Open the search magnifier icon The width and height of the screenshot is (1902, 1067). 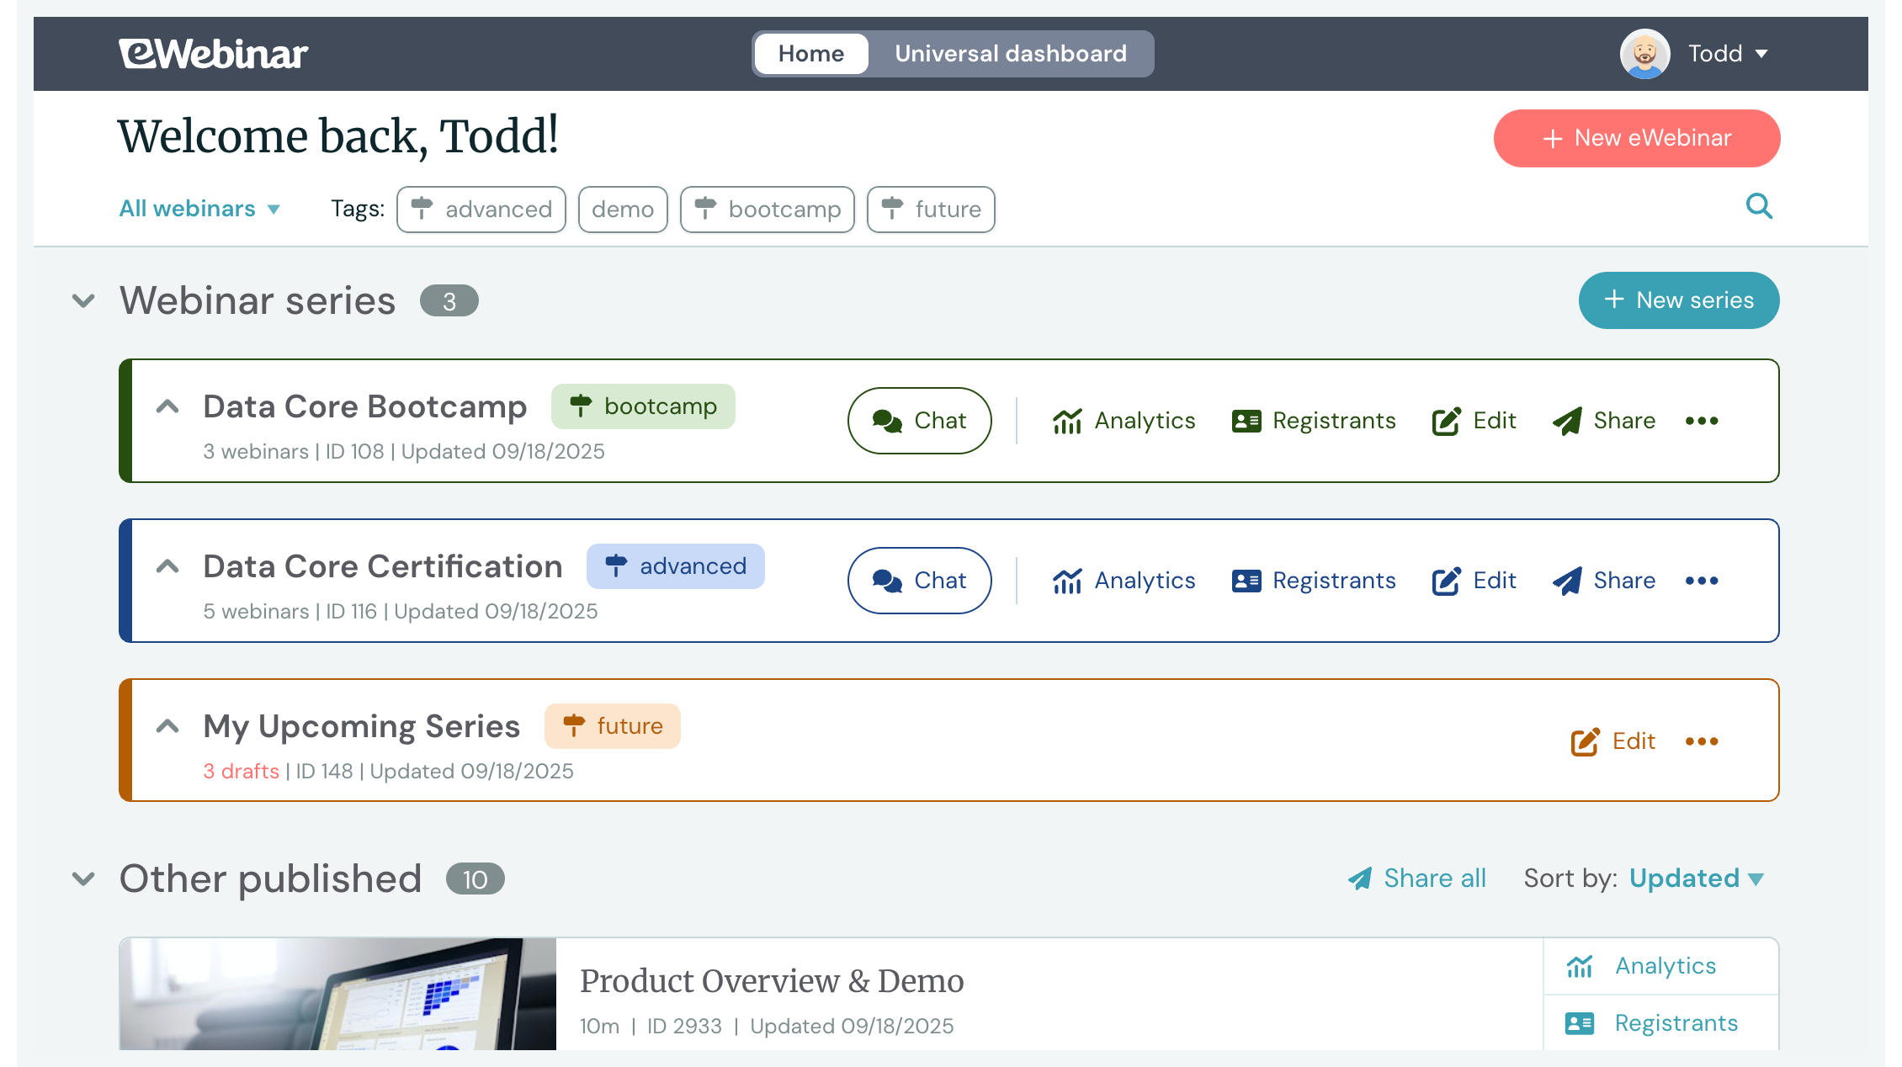pos(1759,207)
